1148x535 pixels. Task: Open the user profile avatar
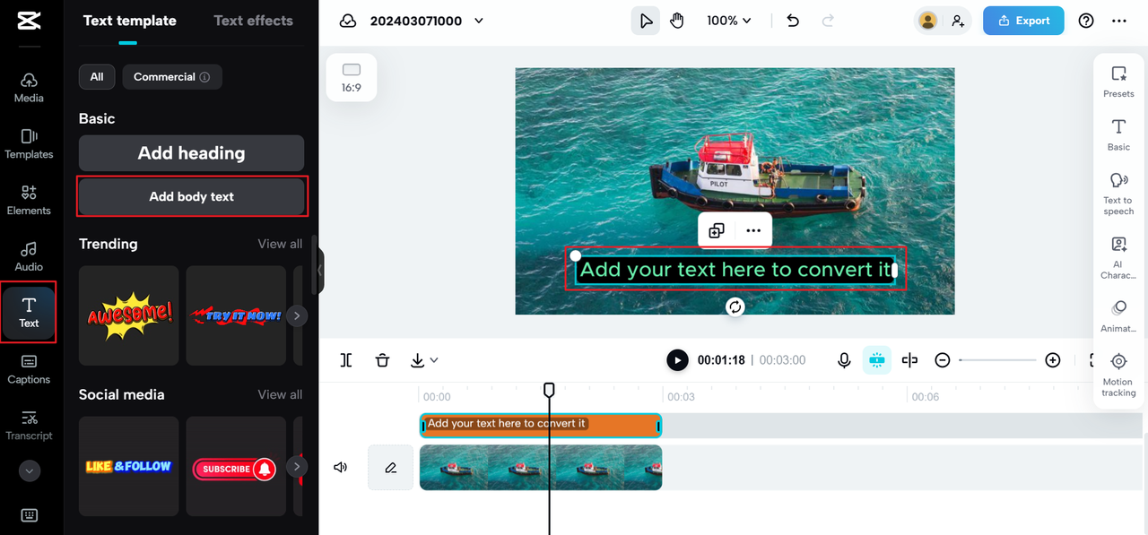pyautogui.click(x=928, y=21)
